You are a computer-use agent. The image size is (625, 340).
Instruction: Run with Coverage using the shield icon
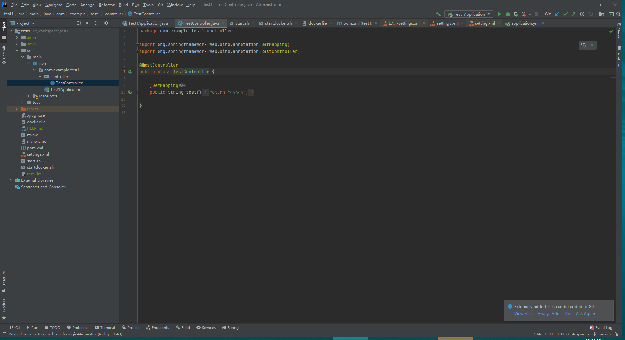[x=516, y=14]
